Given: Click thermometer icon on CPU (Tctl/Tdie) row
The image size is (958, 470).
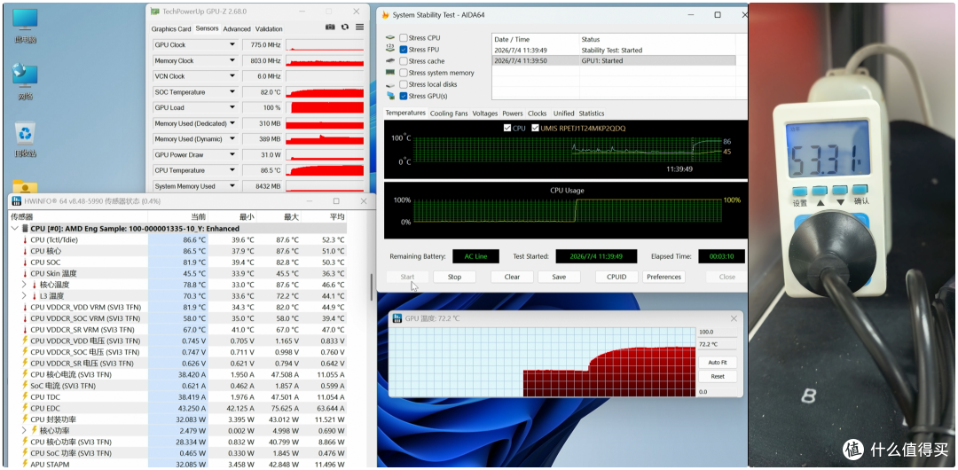Looking at the screenshot, I should point(25,240).
